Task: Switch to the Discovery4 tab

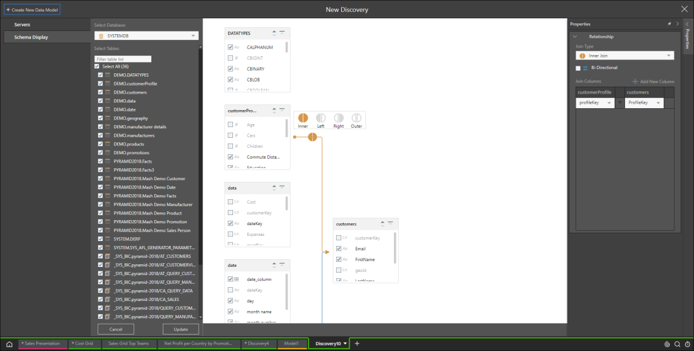Action: [x=259, y=343]
